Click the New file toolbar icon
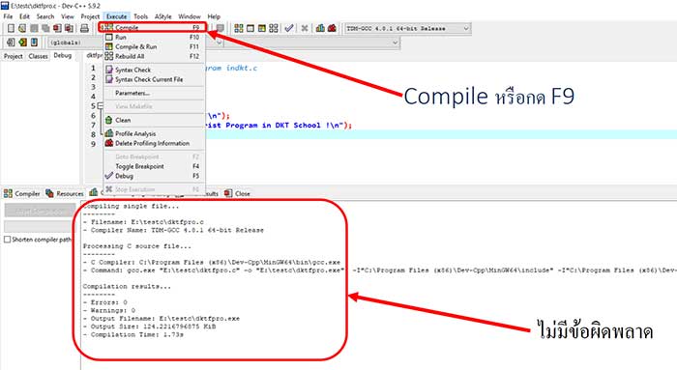Viewport: 677px width, 370px height. (x=11, y=28)
